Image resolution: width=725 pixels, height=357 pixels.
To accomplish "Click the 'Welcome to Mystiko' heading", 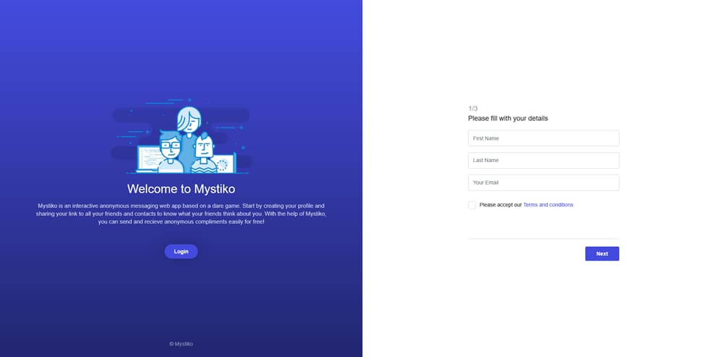I will 181,189.
